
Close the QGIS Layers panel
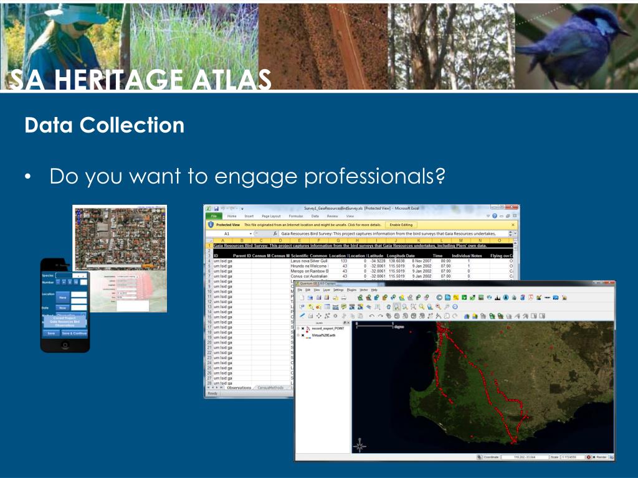[x=348, y=323]
